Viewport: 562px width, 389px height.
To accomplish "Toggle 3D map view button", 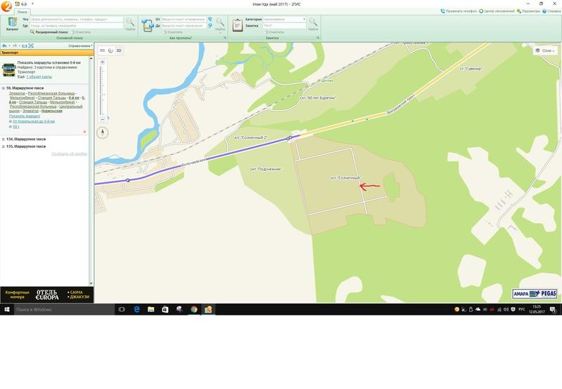I will pos(119,50).
